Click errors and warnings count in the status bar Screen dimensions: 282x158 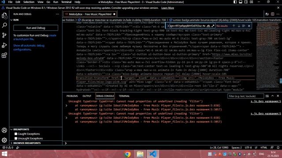8,147
